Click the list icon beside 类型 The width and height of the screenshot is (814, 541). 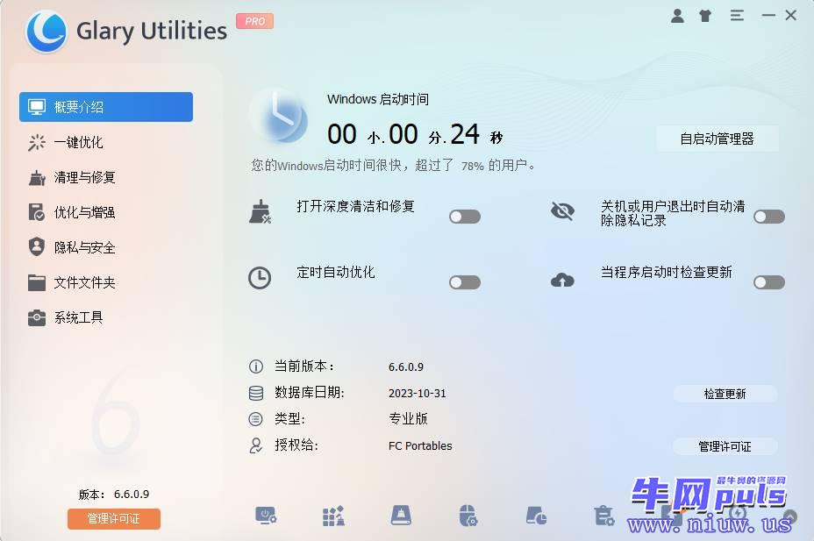coord(255,418)
